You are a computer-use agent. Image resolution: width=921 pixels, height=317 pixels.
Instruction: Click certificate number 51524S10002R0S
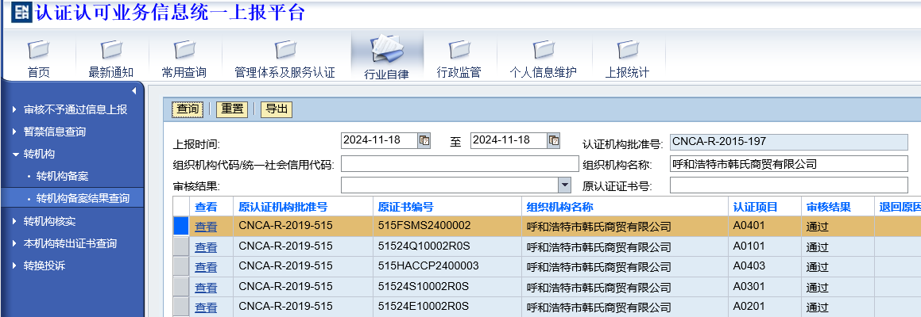[x=424, y=287]
